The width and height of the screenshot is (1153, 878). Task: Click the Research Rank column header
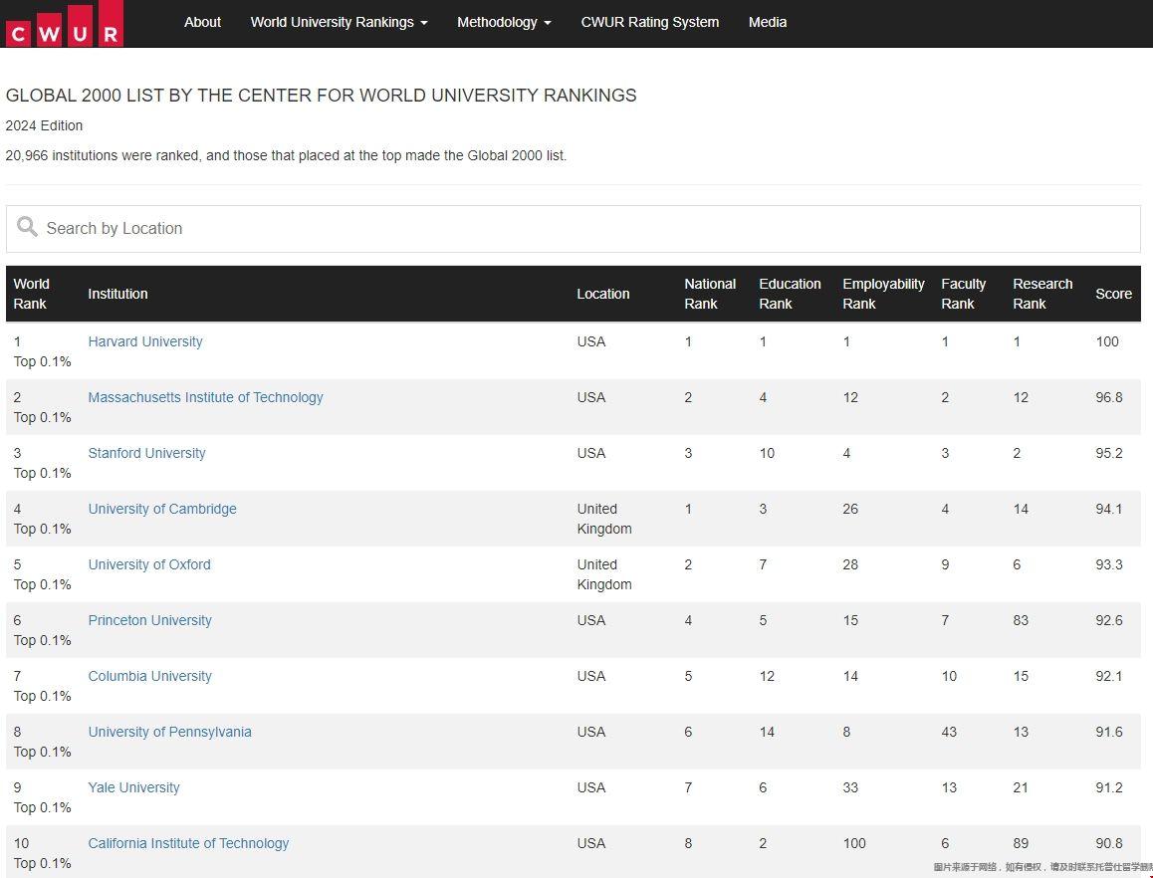pos(1041,294)
